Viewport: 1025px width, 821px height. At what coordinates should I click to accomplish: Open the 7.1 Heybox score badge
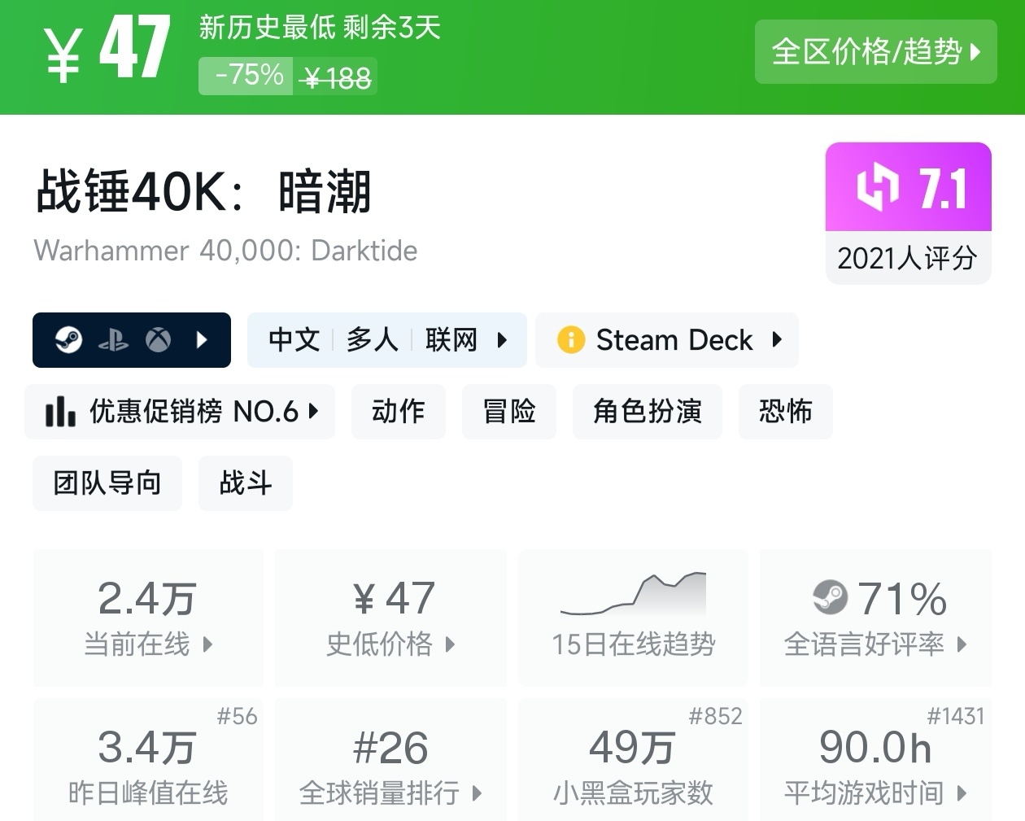point(909,188)
